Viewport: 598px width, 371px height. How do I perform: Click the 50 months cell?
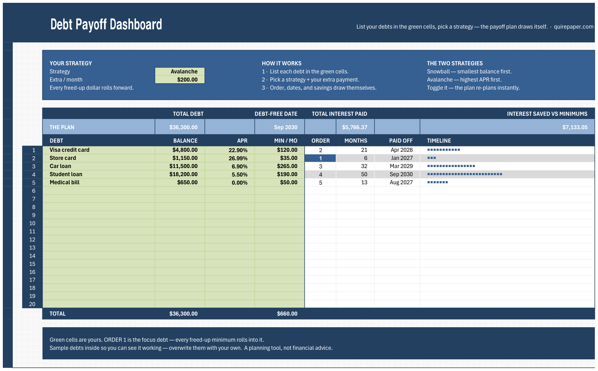click(x=355, y=174)
